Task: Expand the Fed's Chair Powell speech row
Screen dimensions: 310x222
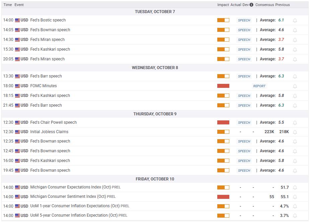Action: pyautogui.click(x=54, y=122)
